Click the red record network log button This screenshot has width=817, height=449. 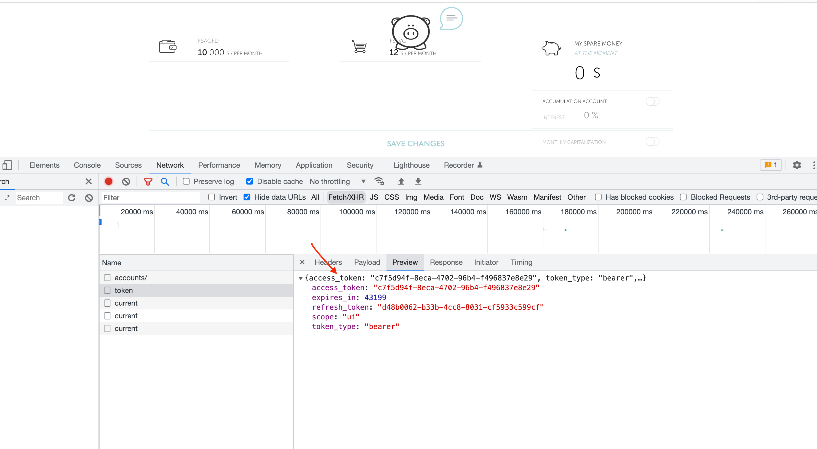point(108,181)
